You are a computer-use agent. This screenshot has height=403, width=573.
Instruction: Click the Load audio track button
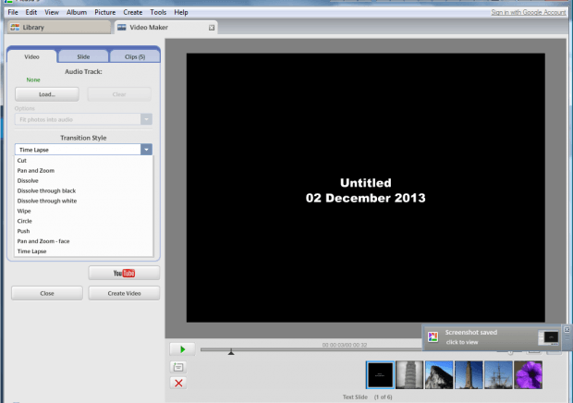click(x=47, y=94)
